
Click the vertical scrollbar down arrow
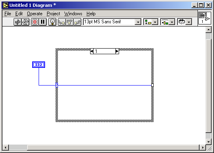pos(208,142)
